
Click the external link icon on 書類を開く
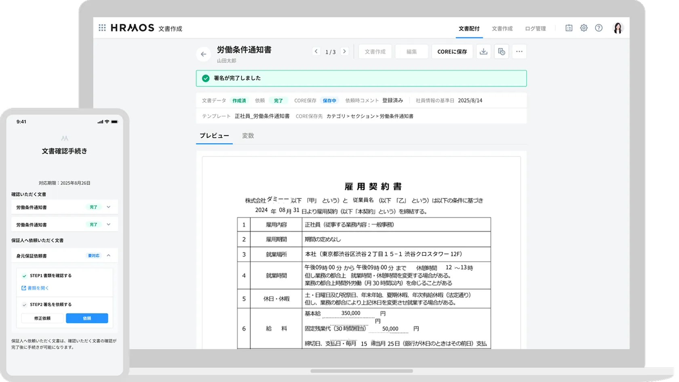click(x=23, y=288)
